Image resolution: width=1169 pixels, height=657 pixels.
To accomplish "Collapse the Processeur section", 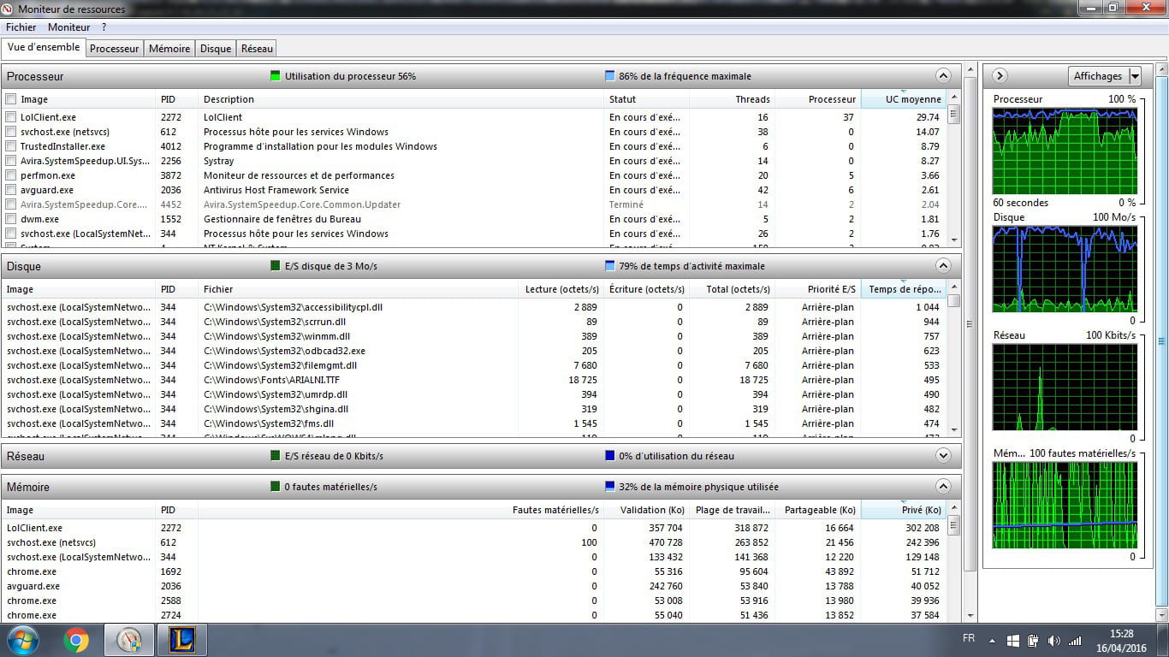I will pyautogui.click(x=943, y=76).
